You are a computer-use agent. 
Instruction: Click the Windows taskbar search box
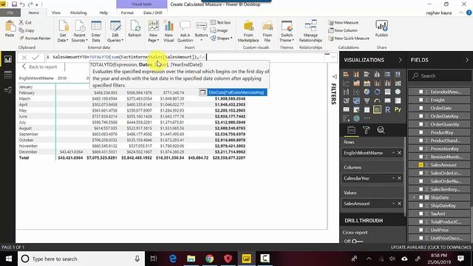pos(79,259)
